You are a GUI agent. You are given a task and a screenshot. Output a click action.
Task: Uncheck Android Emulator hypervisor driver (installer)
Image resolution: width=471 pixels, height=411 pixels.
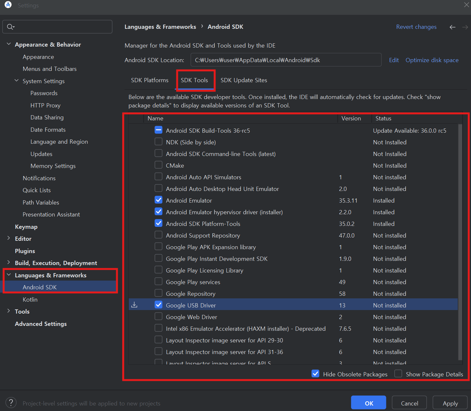[159, 212]
